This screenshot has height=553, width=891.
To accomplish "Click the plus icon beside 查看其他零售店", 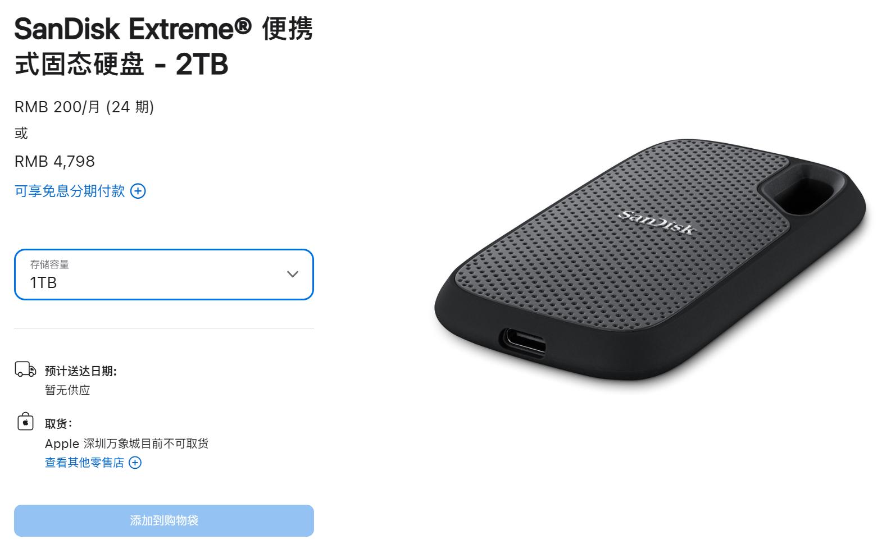I will tap(135, 463).
